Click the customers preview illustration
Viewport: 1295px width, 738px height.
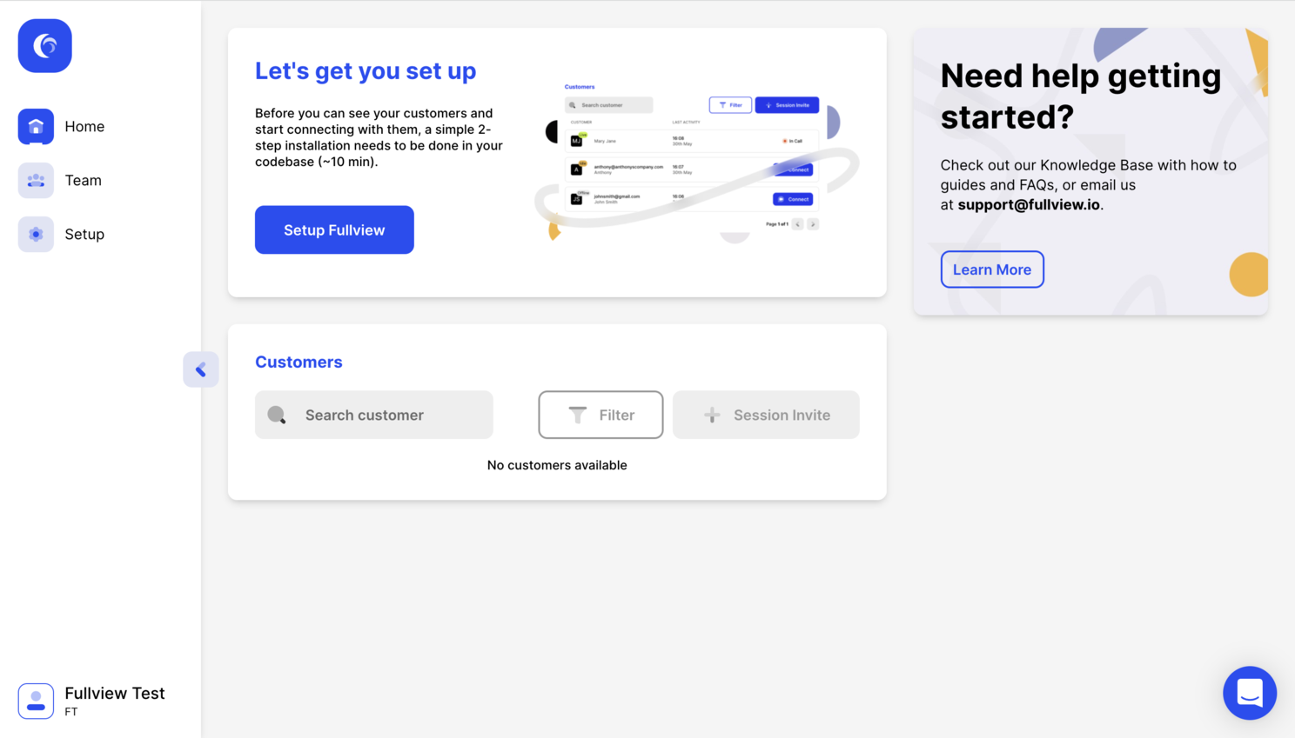coord(696,162)
